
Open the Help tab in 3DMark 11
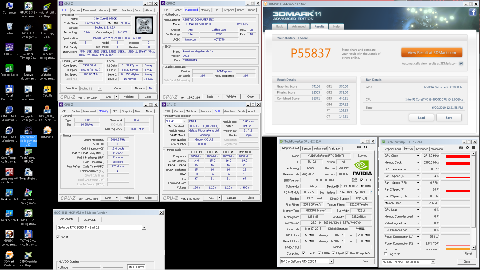[336, 26]
